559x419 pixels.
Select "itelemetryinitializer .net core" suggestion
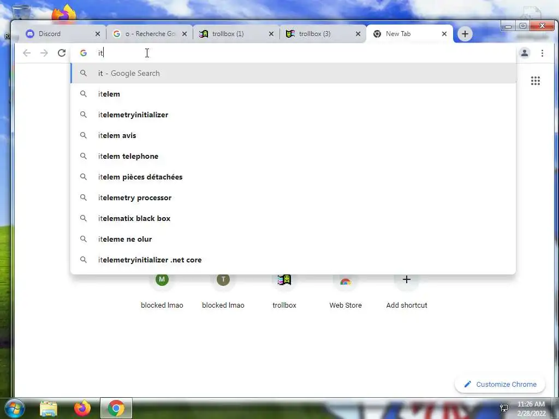293,260
